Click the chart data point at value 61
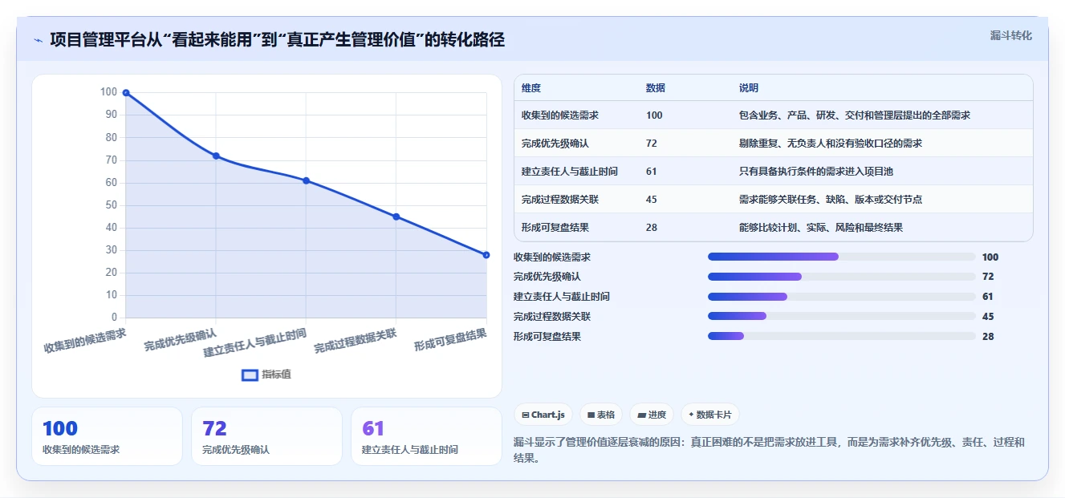1065x498 pixels. 306,180
